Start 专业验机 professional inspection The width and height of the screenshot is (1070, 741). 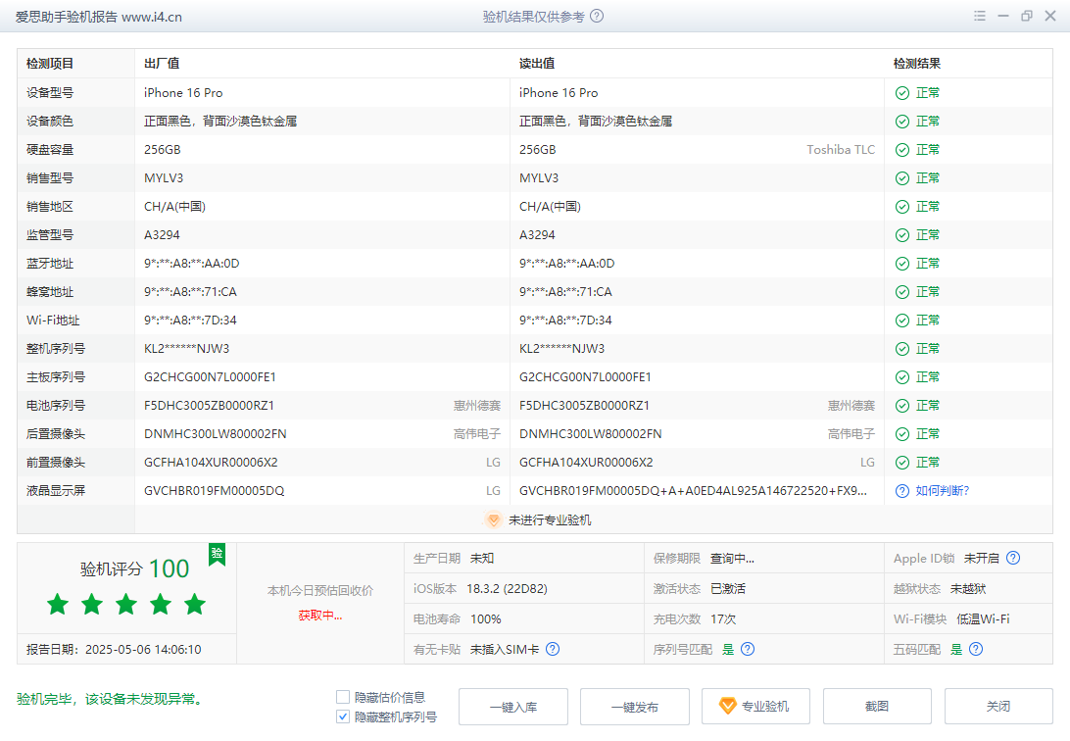[756, 707]
